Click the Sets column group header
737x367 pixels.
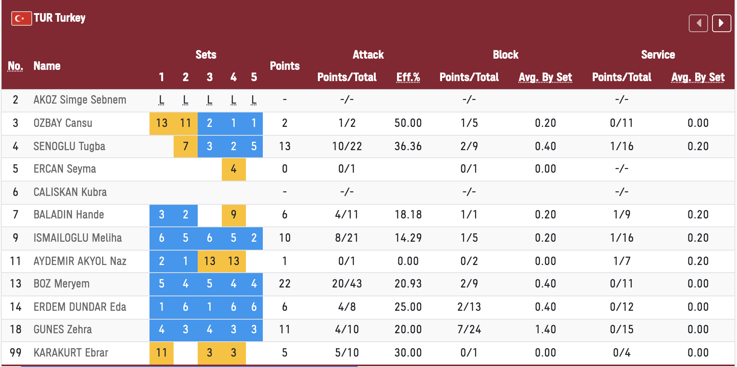206,55
